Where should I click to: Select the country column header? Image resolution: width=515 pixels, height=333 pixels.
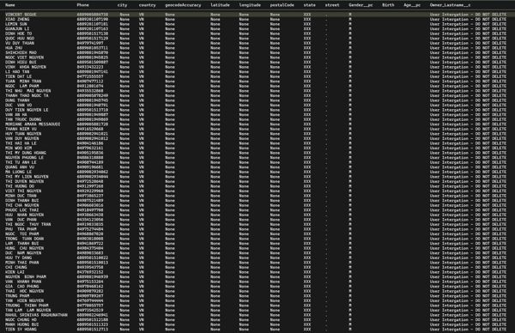[147, 5]
